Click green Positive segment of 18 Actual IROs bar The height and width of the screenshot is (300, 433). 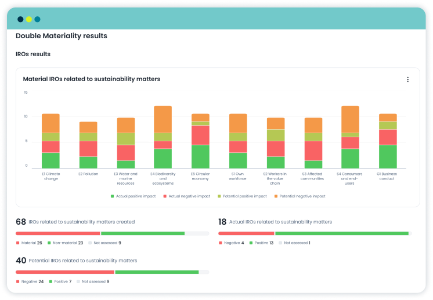342,233
